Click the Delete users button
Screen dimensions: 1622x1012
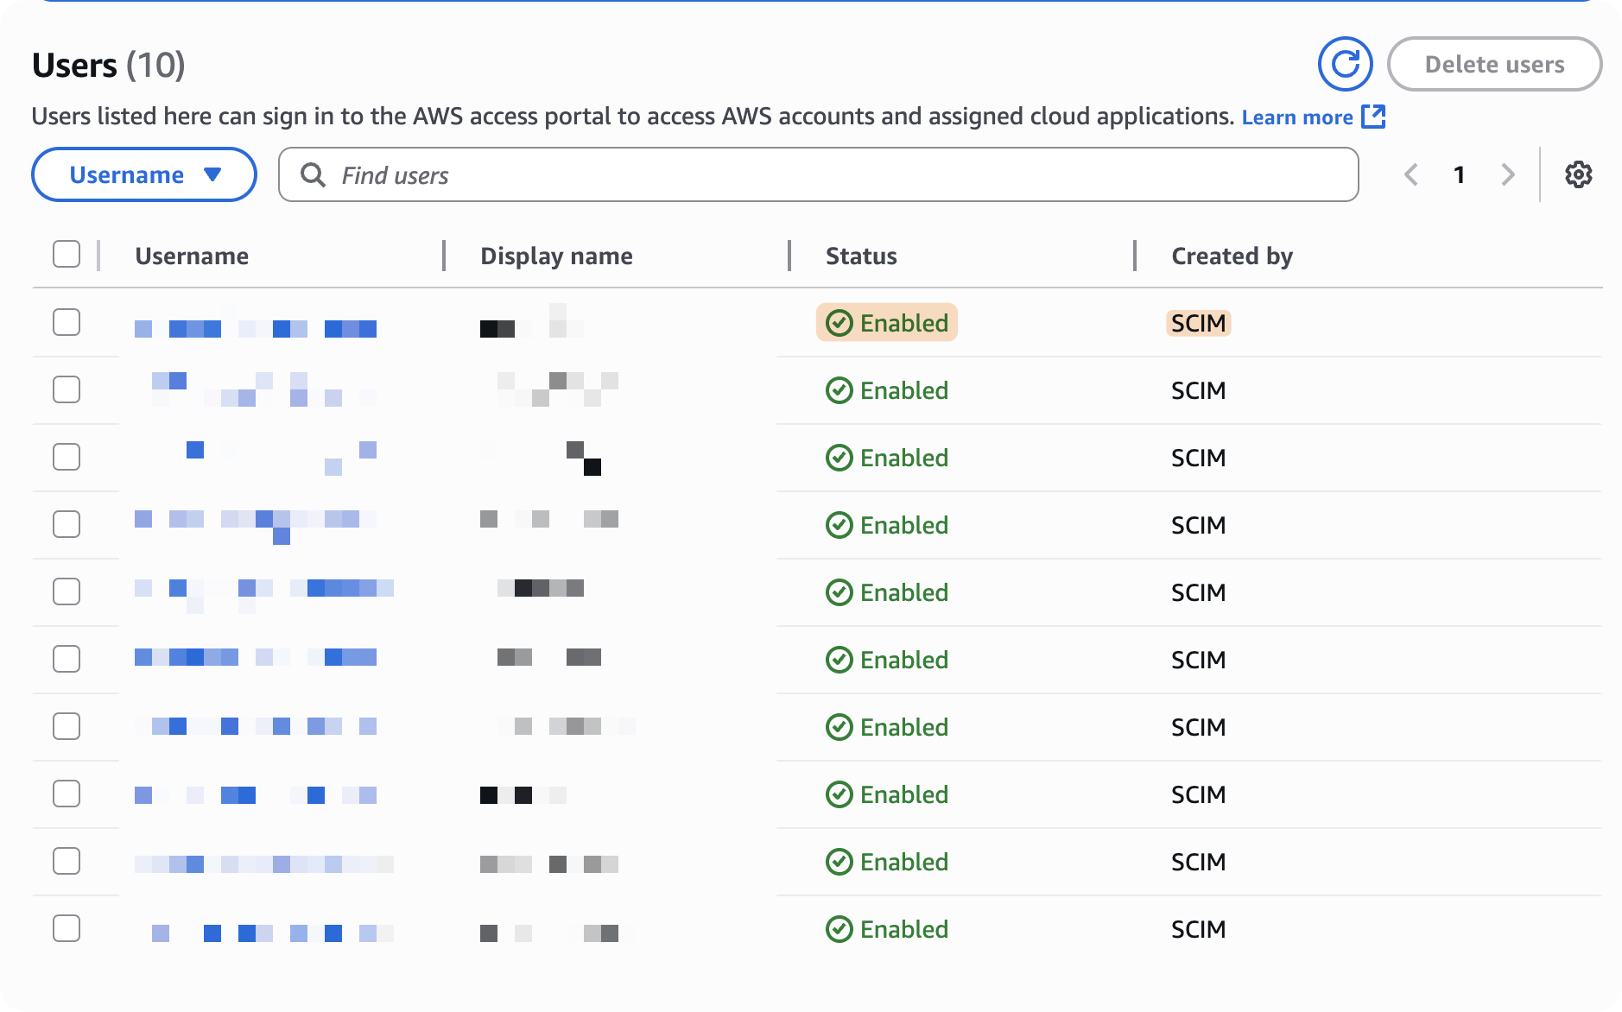pos(1494,64)
